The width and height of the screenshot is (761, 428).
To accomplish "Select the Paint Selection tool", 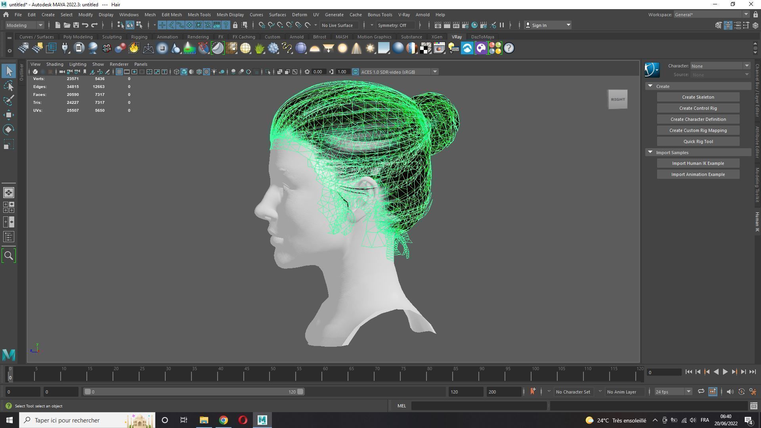I will click(9, 100).
